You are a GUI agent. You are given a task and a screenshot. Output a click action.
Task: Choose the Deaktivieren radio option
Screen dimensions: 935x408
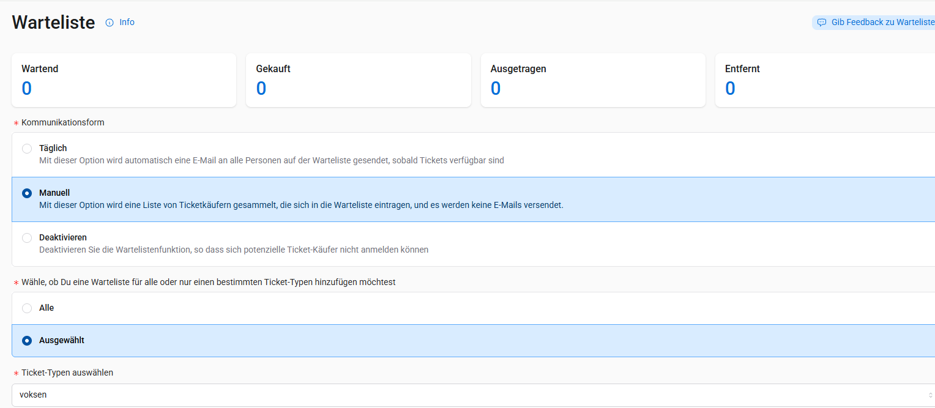click(27, 238)
